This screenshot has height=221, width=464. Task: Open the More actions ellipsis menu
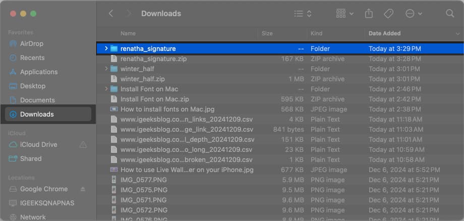coord(414,14)
